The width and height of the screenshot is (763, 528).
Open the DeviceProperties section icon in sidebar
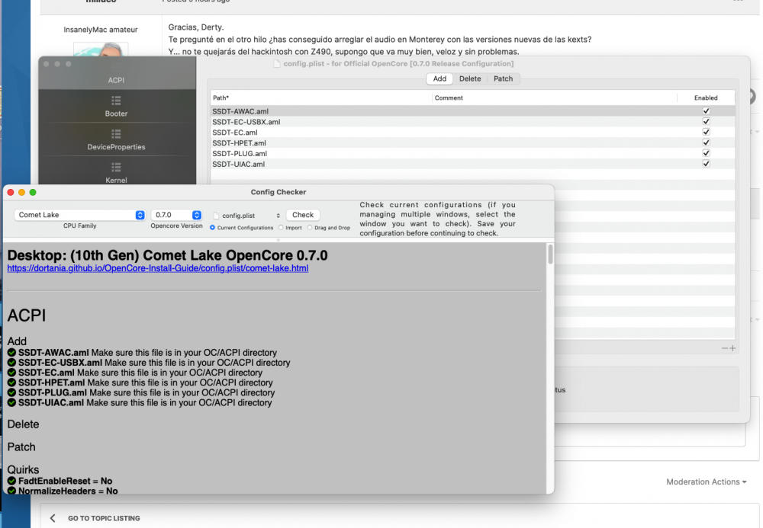point(116,134)
